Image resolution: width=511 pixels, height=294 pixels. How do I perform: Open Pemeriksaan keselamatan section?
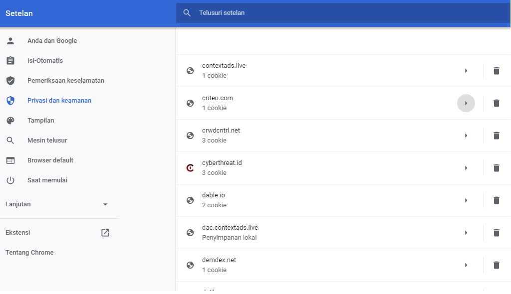click(66, 80)
